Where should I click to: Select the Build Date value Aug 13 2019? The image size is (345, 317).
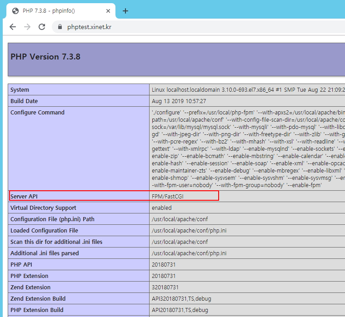pos(179,101)
